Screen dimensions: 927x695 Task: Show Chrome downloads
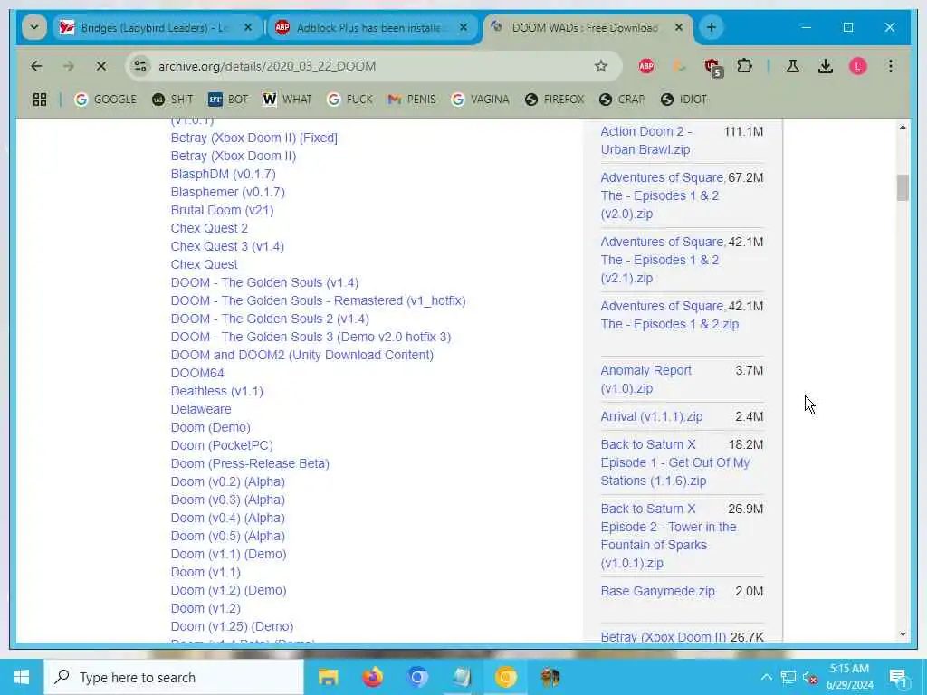(x=826, y=66)
